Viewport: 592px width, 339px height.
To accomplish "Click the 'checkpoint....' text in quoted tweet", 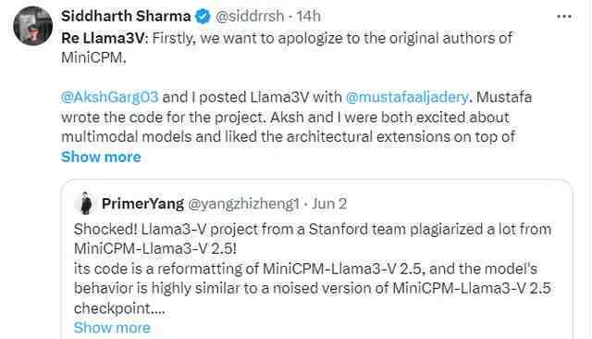I will coord(119,308).
